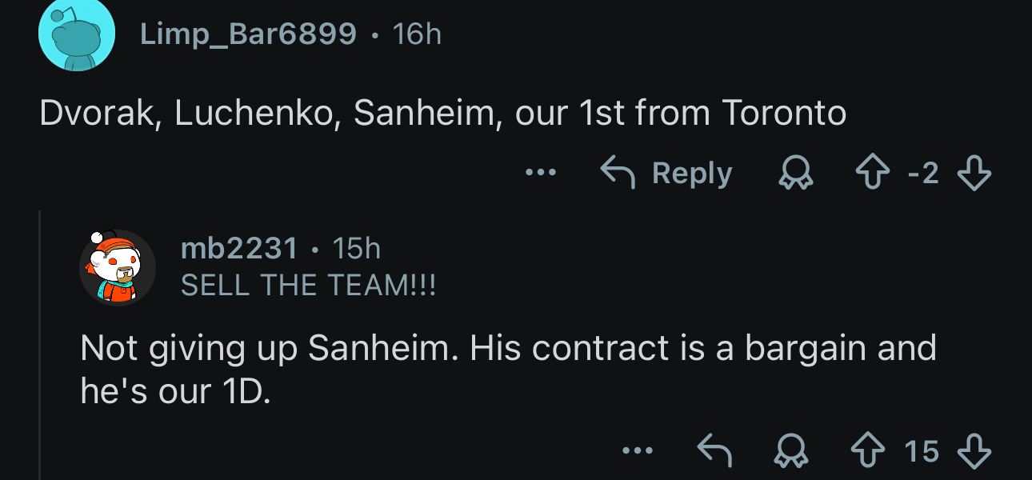Open more options on Limp_Bar6899's comment
Viewport: 1032px width, 480px height.
(541, 173)
